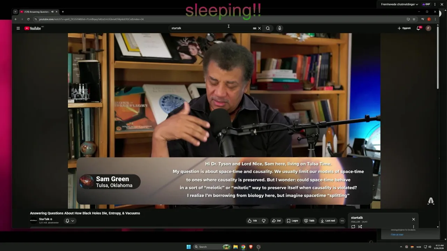447x251 pixels.
Task: Expand the subscription notification bell dropdown
Action: coord(70,221)
